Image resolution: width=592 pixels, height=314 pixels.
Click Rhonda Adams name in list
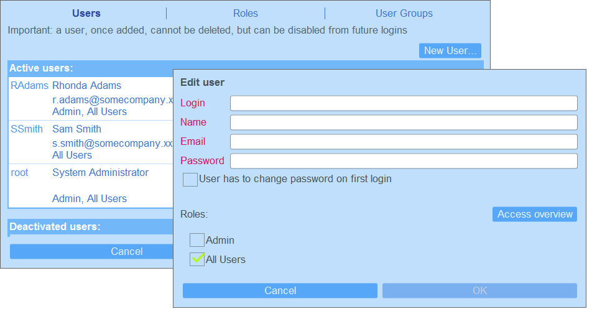(86, 86)
